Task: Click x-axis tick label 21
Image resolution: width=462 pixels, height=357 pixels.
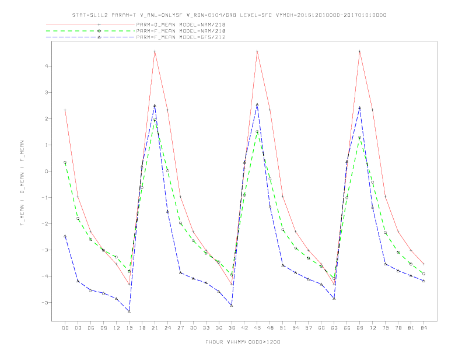Action: [155, 328]
